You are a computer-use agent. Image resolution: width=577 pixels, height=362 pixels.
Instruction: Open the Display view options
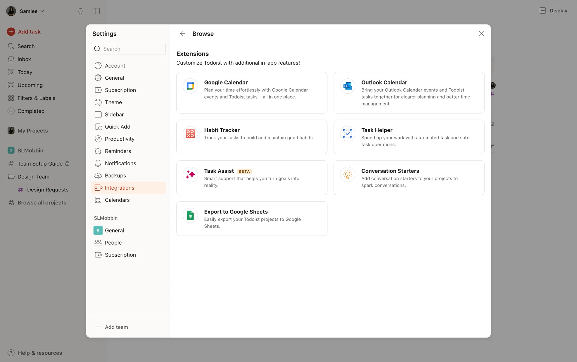pos(553,11)
